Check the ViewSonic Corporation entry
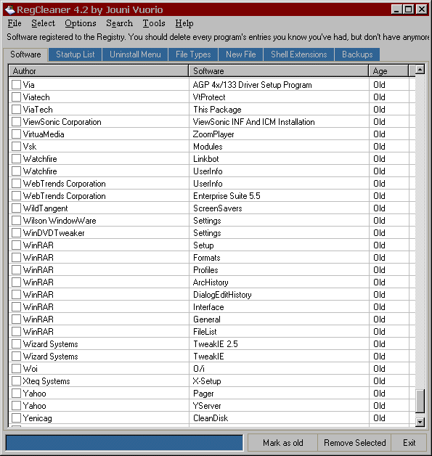Viewport: 432px width, 456px height. (16, 121)
